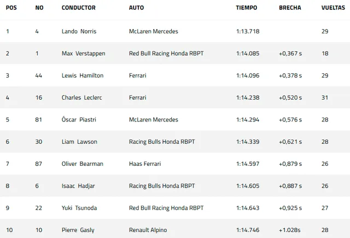
Task: Click Haas Ferrari team name
Action: pos(145,164)
